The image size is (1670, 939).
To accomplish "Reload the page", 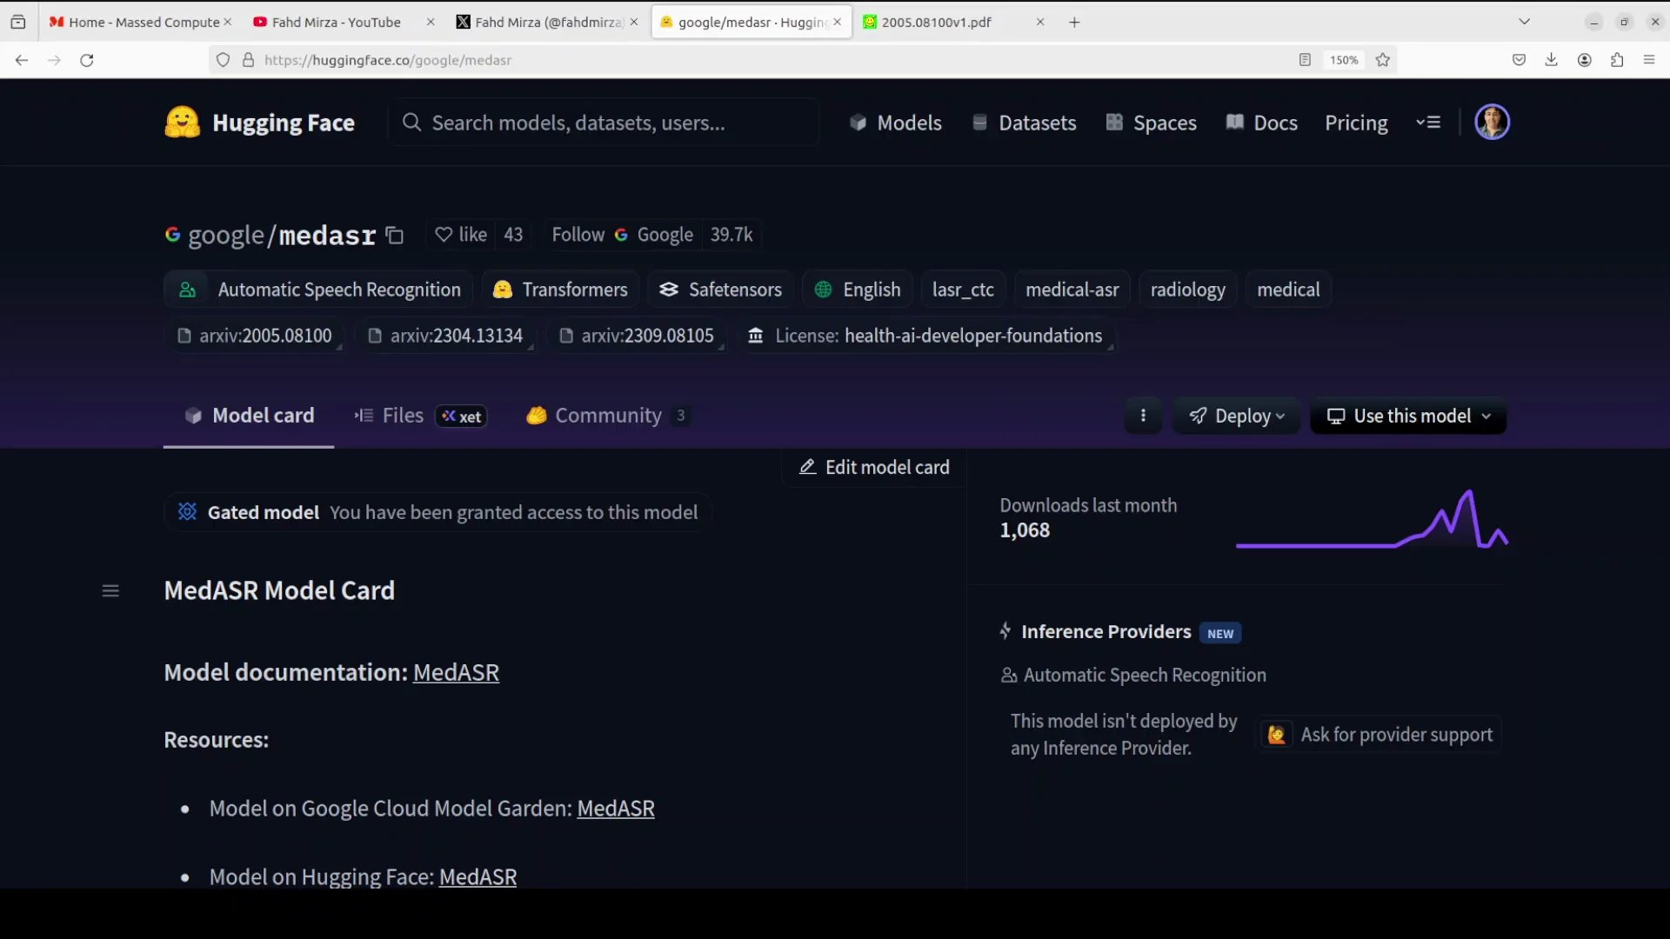I will (87, 60).
